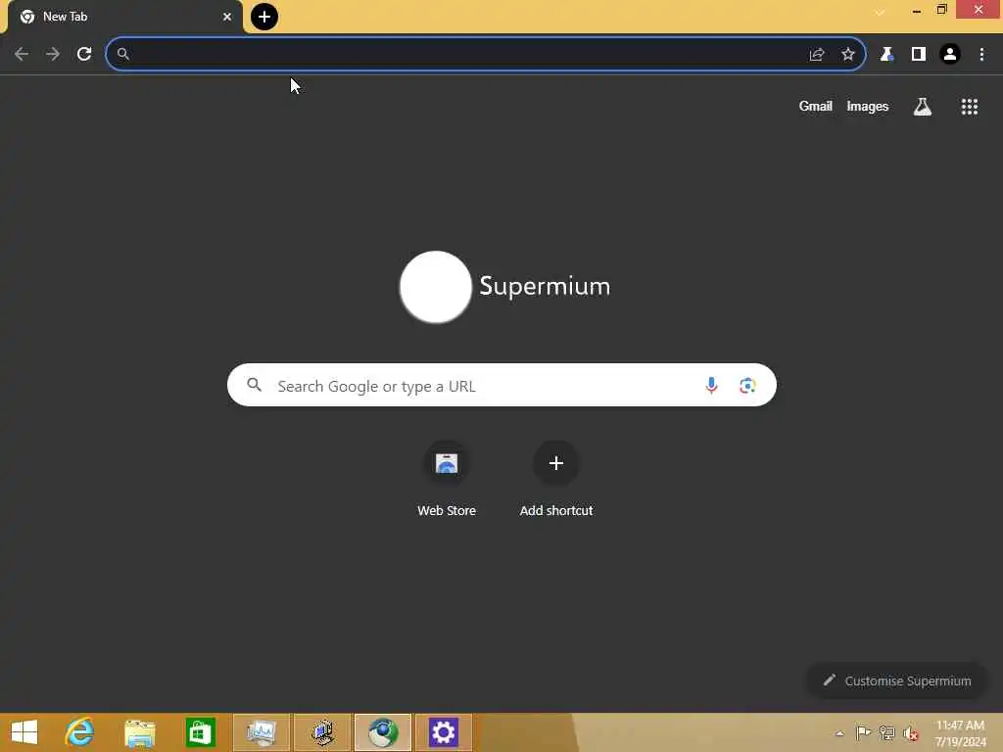Open Action Center flag icon
Image resolution: width=1003 pixels, height=752 pixels.
point(863,732)
